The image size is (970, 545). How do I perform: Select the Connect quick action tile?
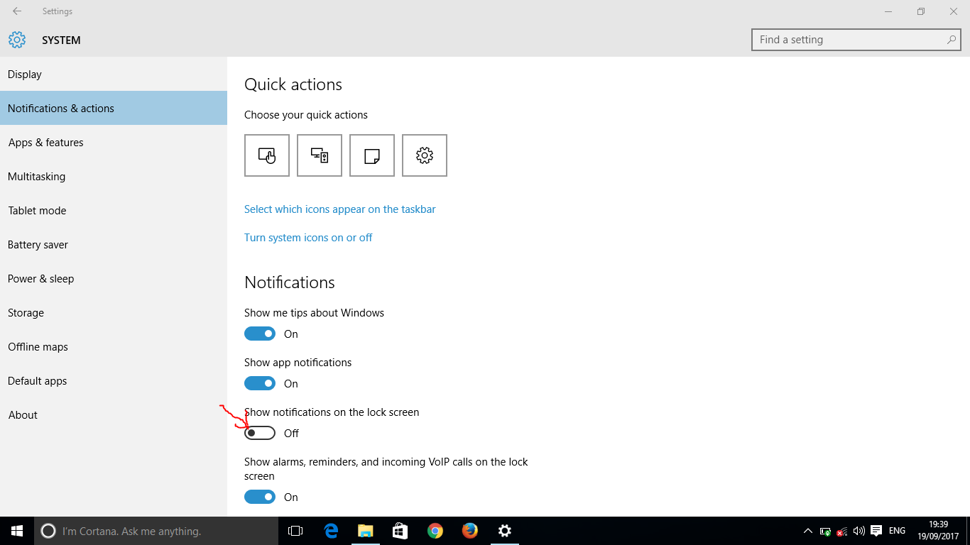320,155
